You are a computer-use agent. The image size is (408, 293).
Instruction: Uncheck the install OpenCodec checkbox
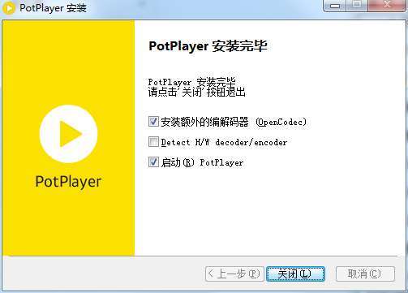click(x=153, y=121)
